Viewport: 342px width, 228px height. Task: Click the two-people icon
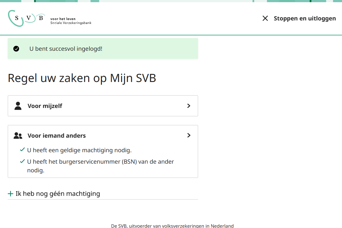tap(18, 136)
